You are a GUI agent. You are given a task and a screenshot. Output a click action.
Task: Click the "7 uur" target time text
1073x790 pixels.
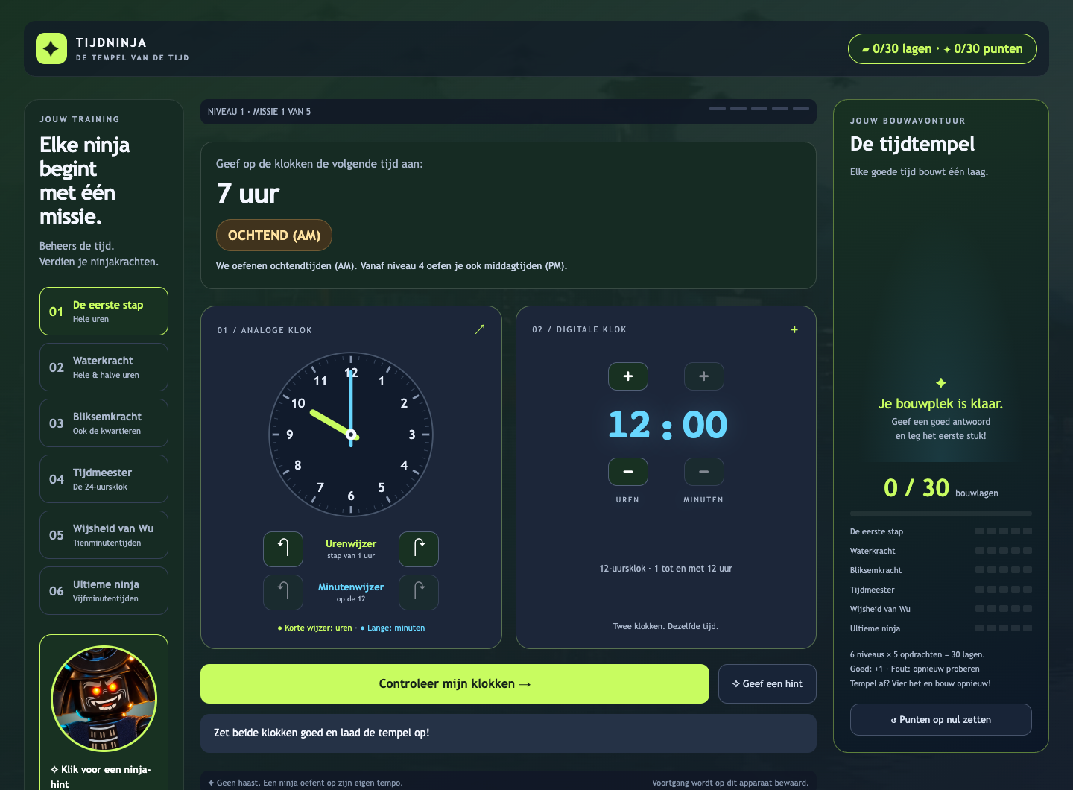point(248,194)
